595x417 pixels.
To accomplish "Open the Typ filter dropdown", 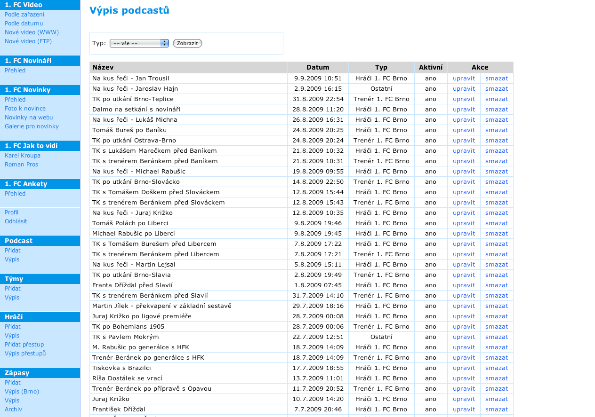I will 139,43.
